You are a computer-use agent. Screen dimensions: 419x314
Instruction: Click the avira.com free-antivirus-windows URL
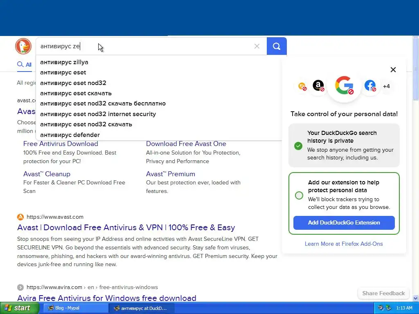[x=92, y=287]
